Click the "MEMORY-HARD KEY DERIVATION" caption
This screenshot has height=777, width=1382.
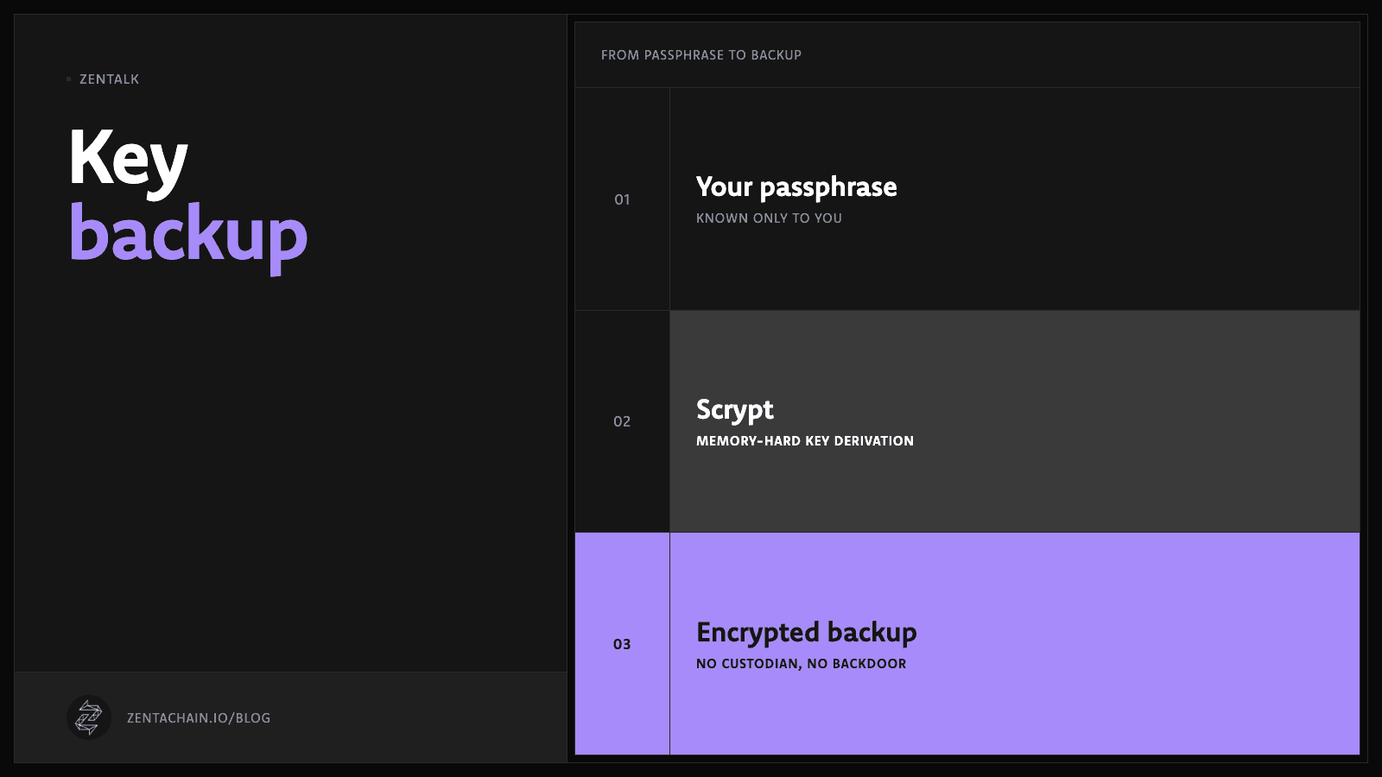[805, 441]
